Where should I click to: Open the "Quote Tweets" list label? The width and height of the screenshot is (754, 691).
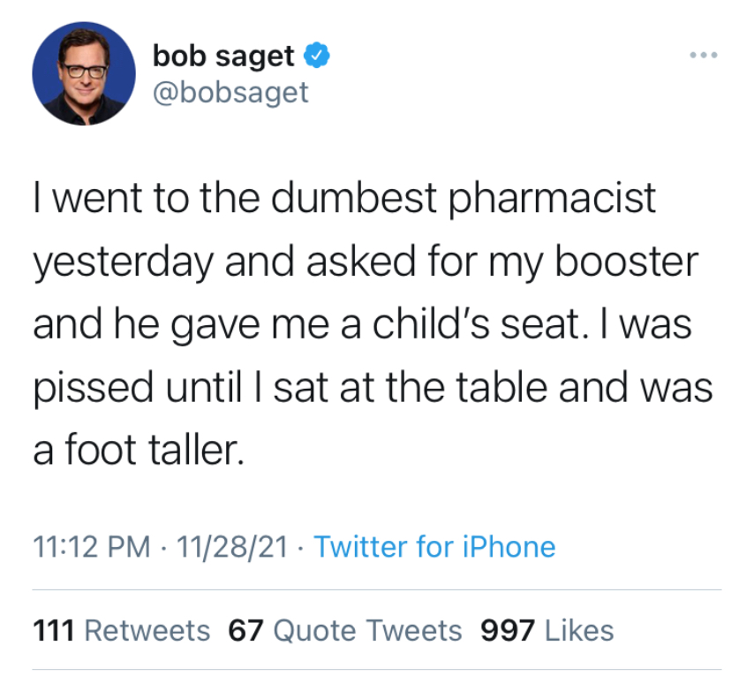pos(367,631)
